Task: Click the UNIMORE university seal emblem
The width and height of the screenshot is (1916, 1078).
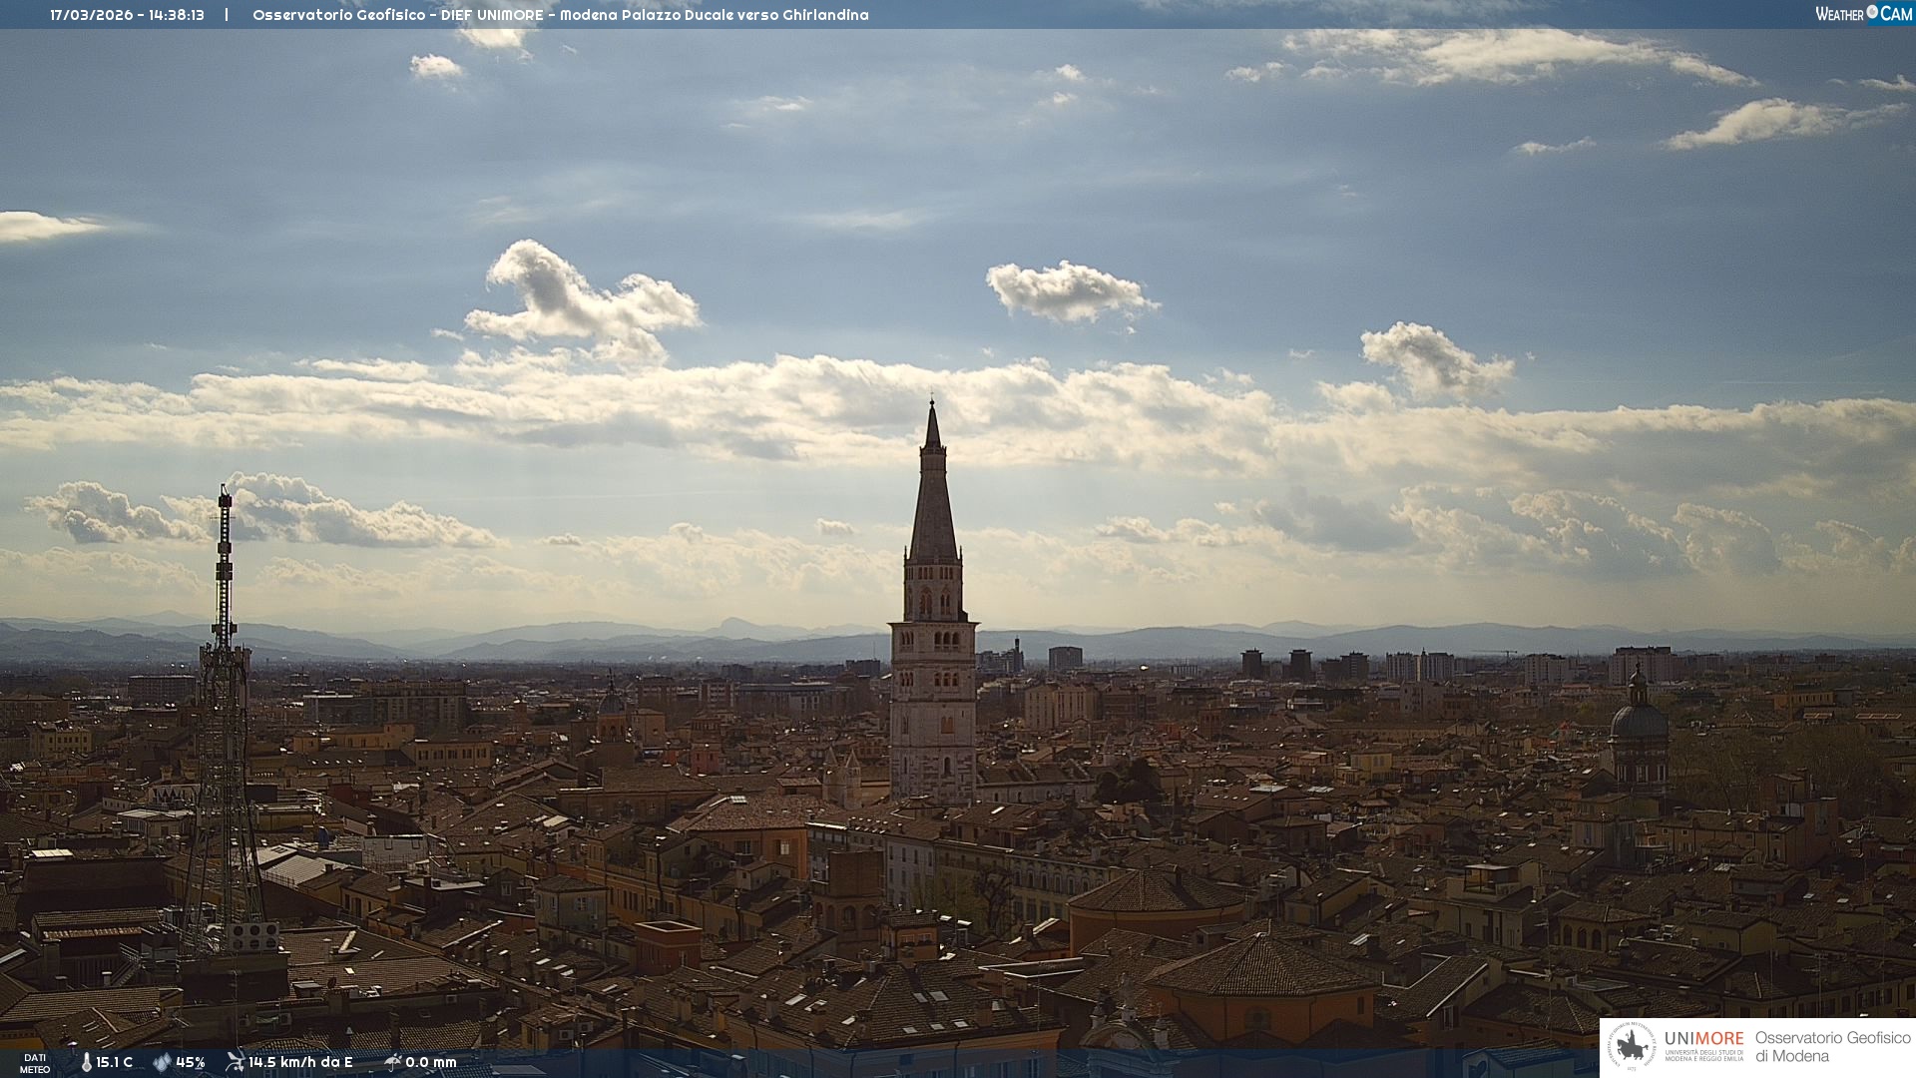Action: [x=1633, y=1047]
